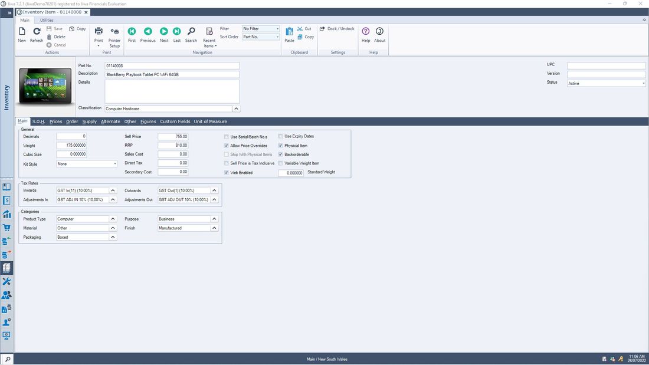Open the Unit of Measure tab
Screen dimensions: 649x365
click(210, 121)
